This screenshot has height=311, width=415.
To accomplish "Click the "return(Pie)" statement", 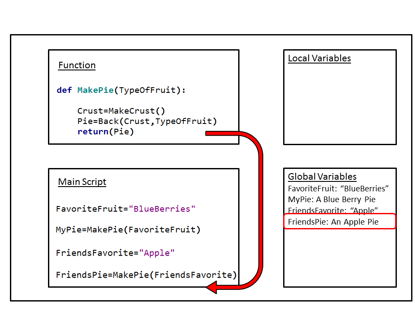I will 105,132.
